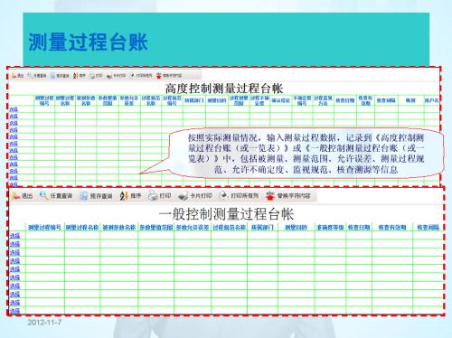Click 替换字符内容 icon in 一般控制 toolbar
452x338 pixels.
click(270, 196)
